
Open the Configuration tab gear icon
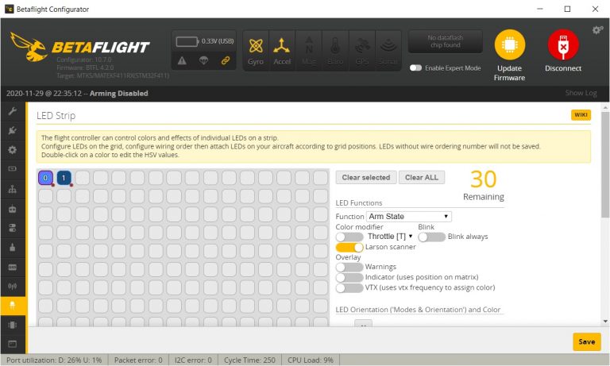point(13,150)
